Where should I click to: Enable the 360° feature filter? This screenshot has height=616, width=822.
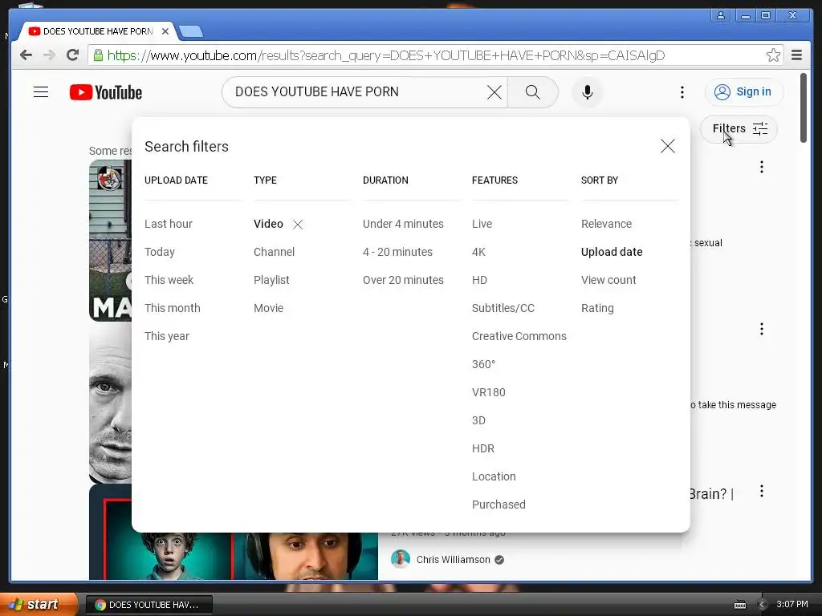tap(483, 365)
